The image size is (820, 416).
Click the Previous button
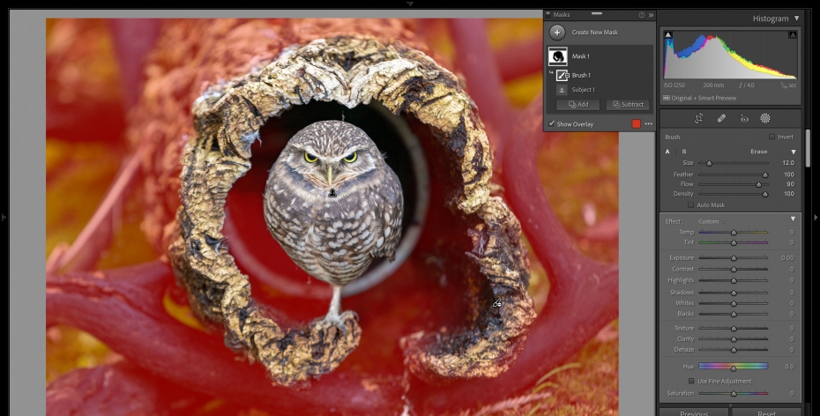click(x=693, y=412)
